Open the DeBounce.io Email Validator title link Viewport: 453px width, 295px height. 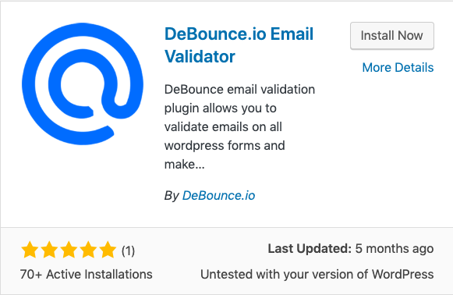pyautogui.click(x=239, y=45)
